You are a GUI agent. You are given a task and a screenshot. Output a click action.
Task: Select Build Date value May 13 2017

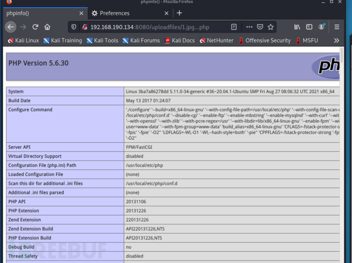pos(148,101)
